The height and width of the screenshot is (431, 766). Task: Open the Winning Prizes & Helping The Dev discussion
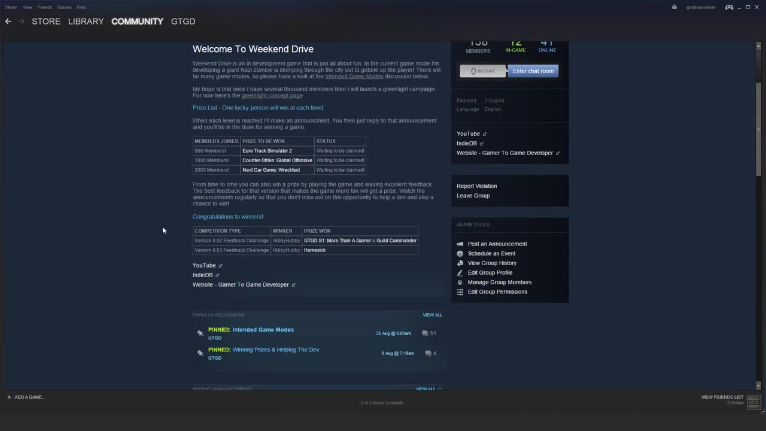click(x=275, y=350)
